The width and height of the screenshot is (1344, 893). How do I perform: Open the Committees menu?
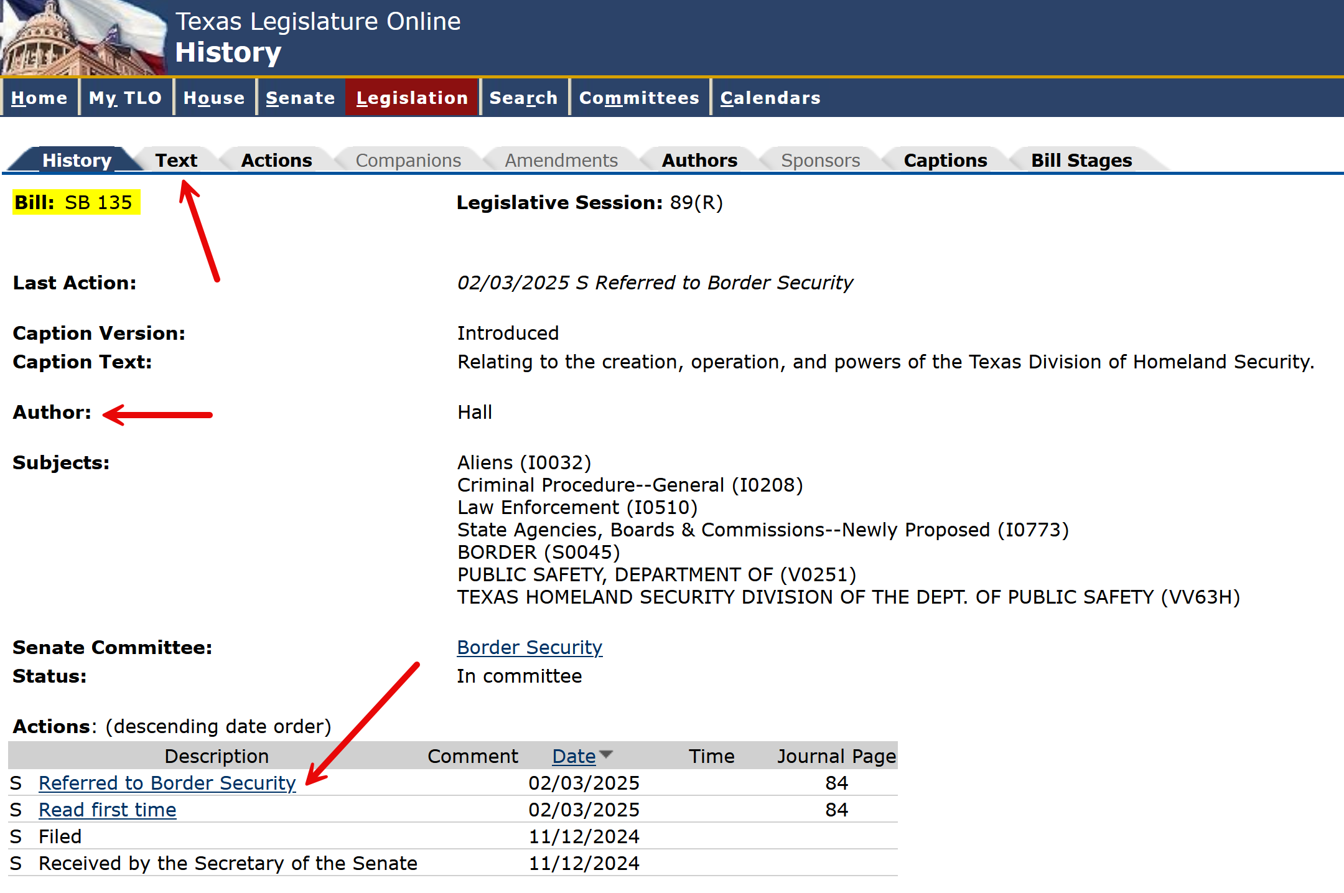click(x=639, y=98)
